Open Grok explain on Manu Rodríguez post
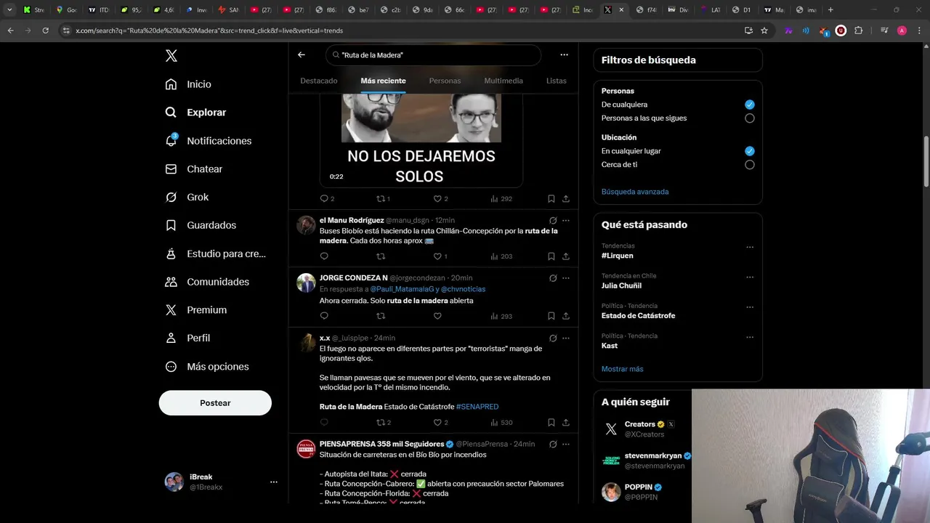This screenshot has width=930, height=523. (x=553, y=220)
